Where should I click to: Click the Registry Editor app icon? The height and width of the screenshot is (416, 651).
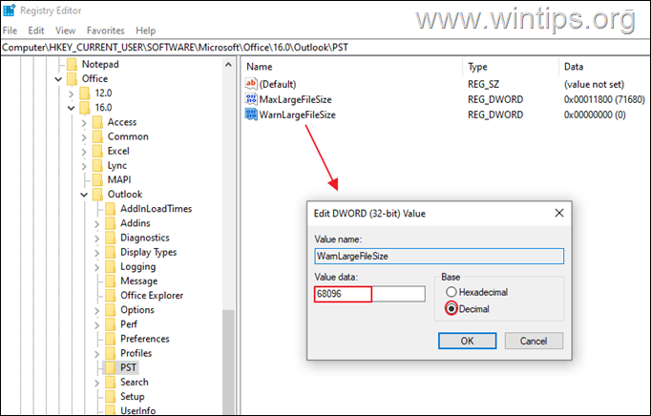click(x=9, y=10)
